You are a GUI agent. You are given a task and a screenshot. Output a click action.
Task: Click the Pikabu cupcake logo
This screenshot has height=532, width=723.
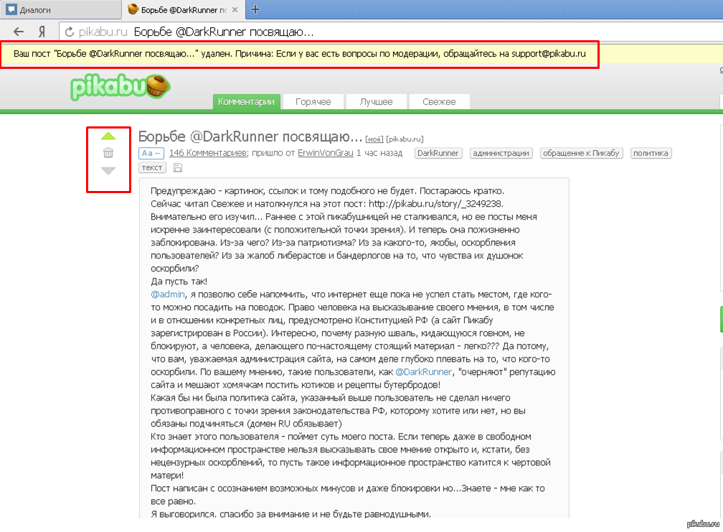120,87
